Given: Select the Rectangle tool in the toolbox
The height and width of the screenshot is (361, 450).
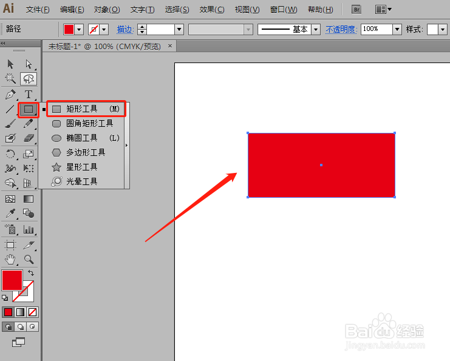Looking at the screenshot, I should [x=29, y=109].
